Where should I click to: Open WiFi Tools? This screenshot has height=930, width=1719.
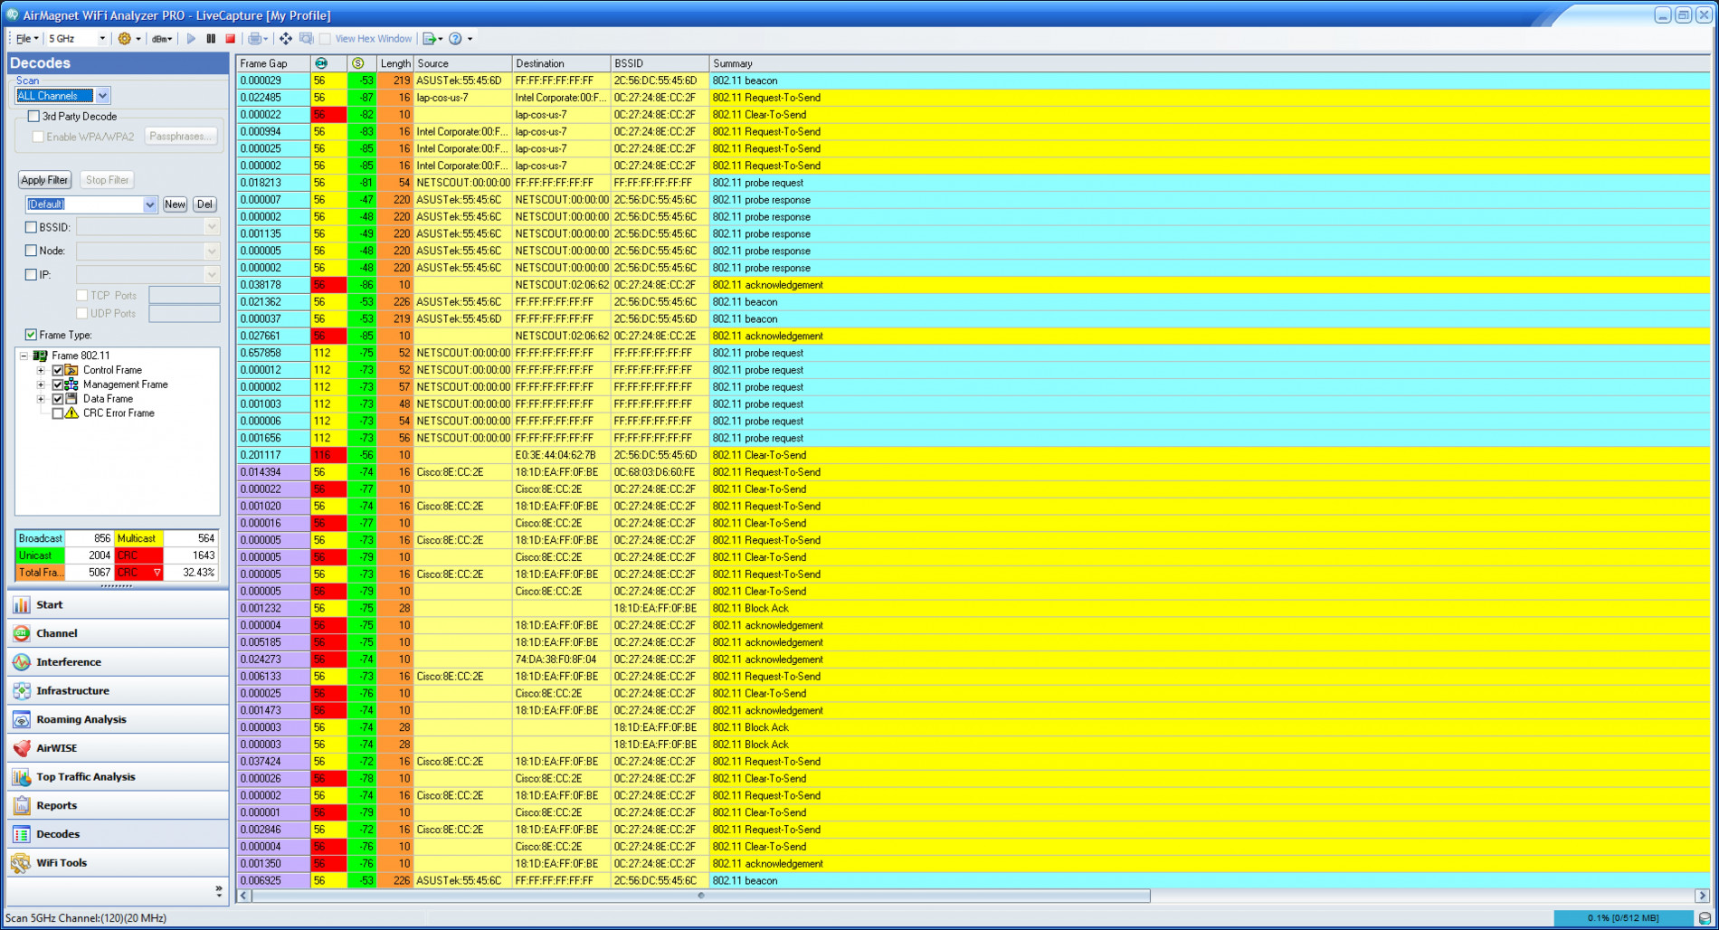pyautogui.click(x=118, y=863)
